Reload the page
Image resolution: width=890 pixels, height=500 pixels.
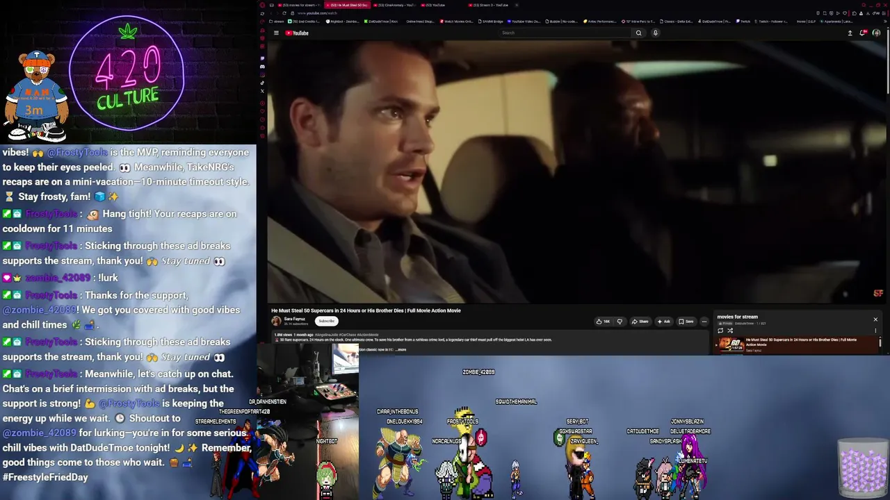(x=283, y=13)
